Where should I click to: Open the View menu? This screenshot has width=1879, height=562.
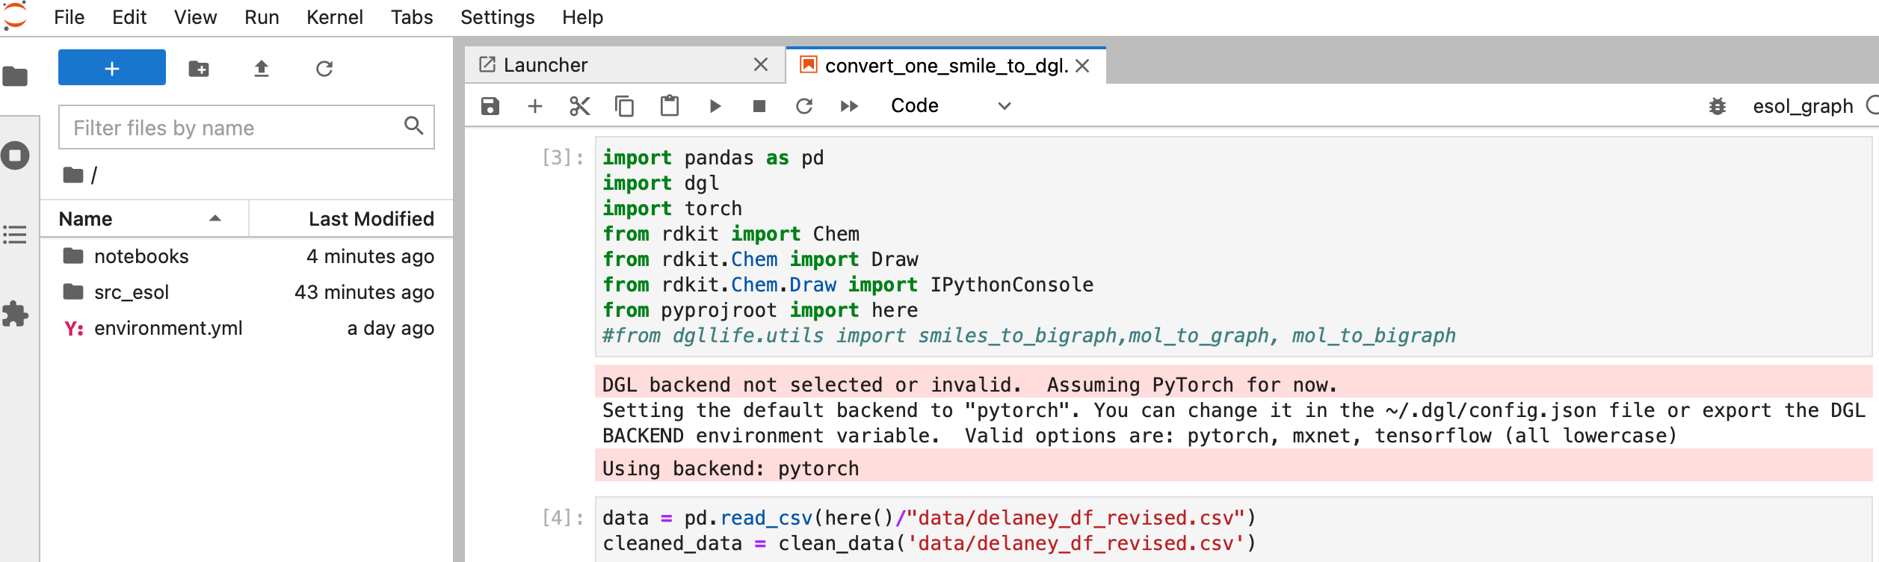pyautogui.click(x=195, y=17)
